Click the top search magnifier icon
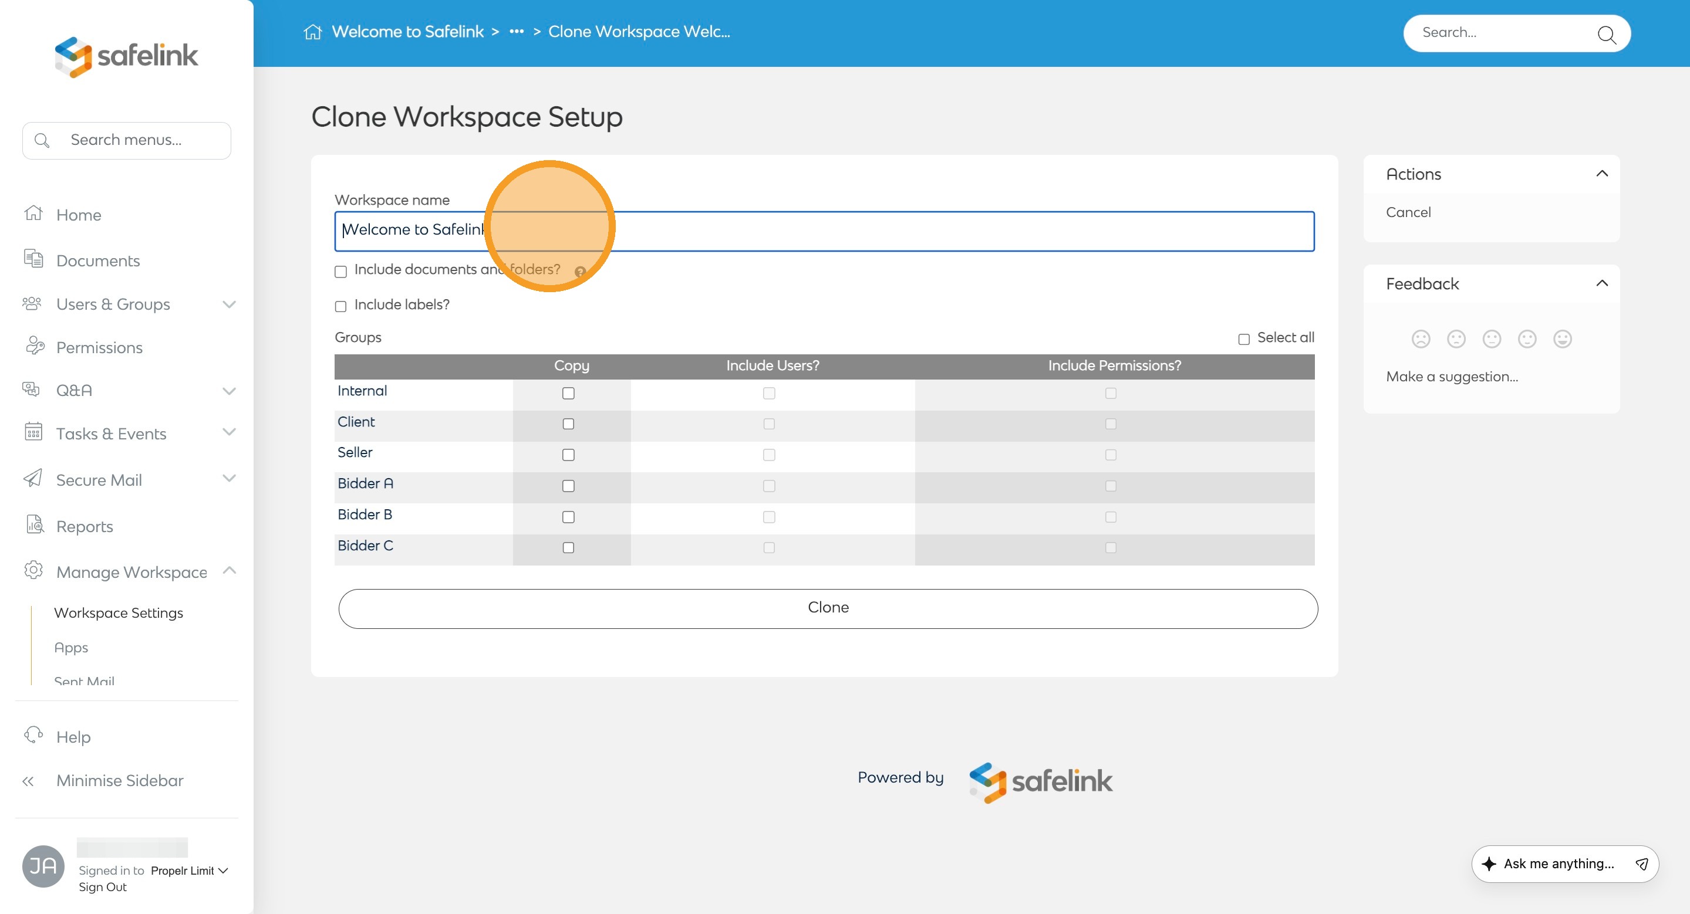 tap(1605, 33)
